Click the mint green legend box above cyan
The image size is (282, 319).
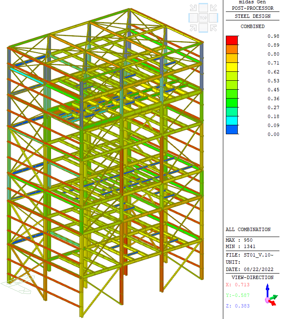click(x=232, y=111)
